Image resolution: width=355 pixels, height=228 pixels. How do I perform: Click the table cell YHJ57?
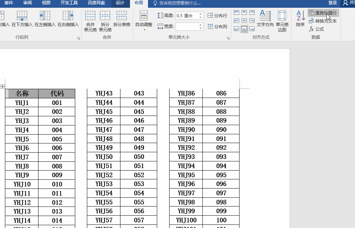(104, 220)
